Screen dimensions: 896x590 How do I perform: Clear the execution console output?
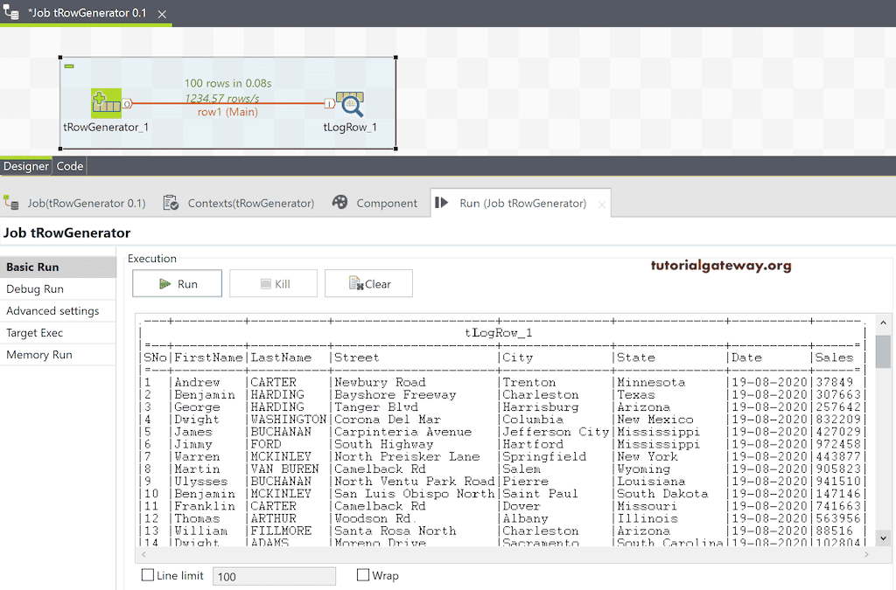coord(368,283)
